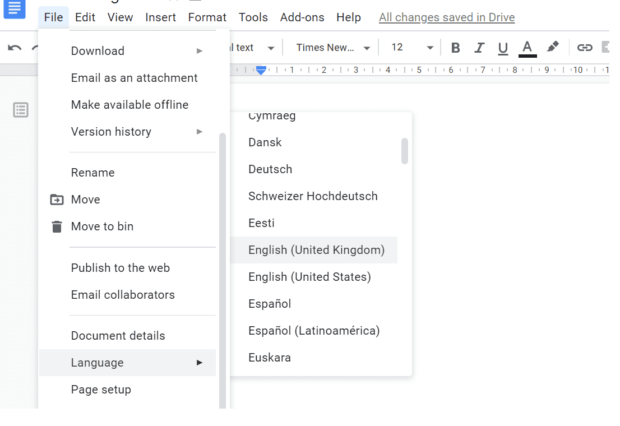Toggle underline formatting
The width and height of the screenshot is (620, 426).
coord(503,47)
